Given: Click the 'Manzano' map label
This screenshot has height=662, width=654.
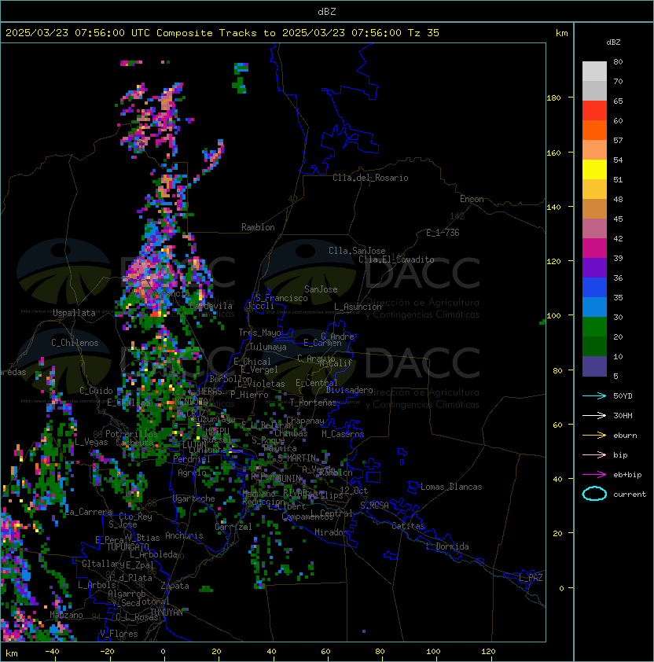Looking at the screenshot, I should pyautogui.click(x=66, y=615).
